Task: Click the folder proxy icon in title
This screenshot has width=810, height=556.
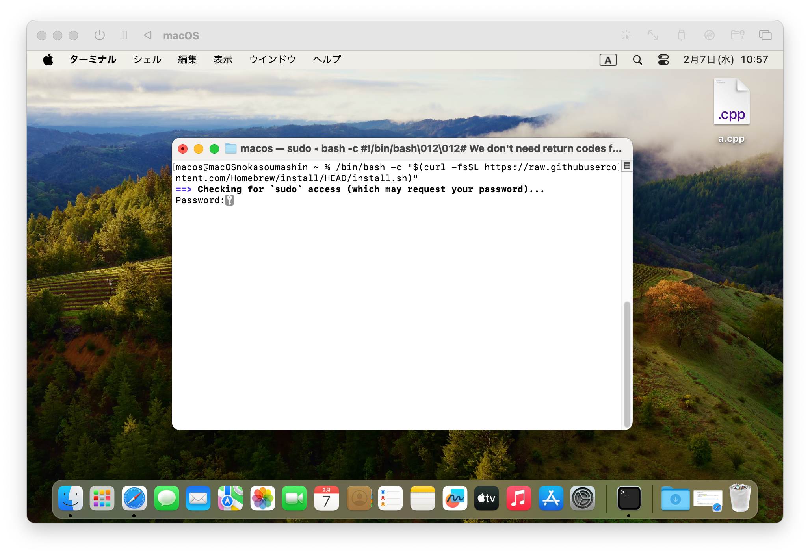Action: [230, 148]
